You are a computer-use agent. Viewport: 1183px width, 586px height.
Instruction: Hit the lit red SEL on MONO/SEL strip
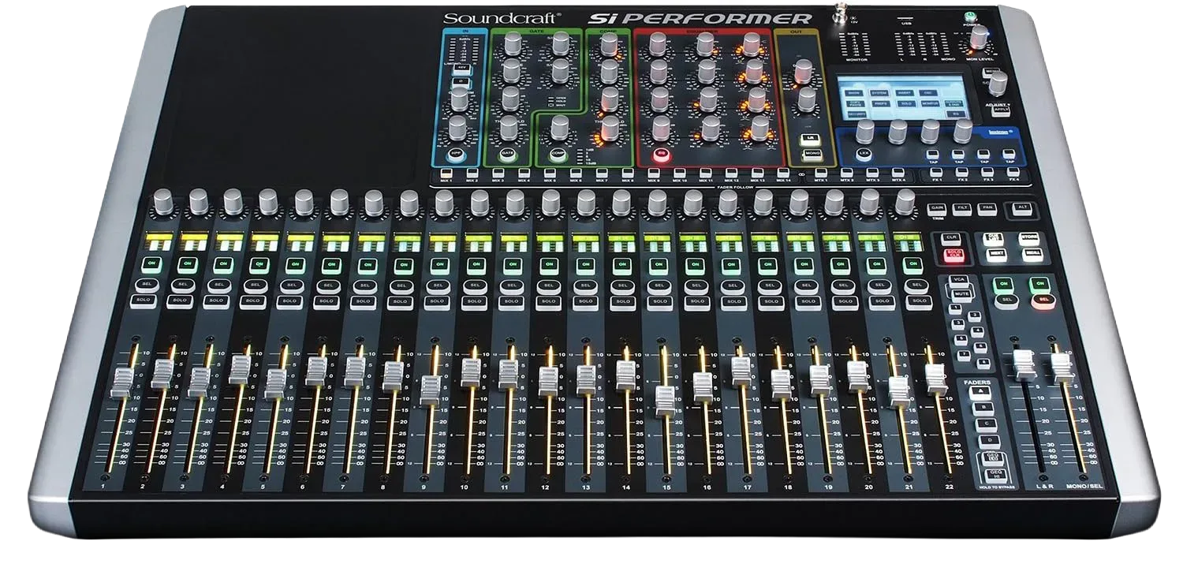tap(1043, 300)
